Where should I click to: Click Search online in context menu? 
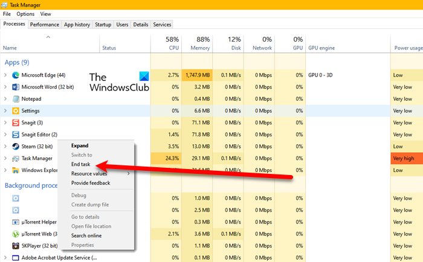pos(86,235)
